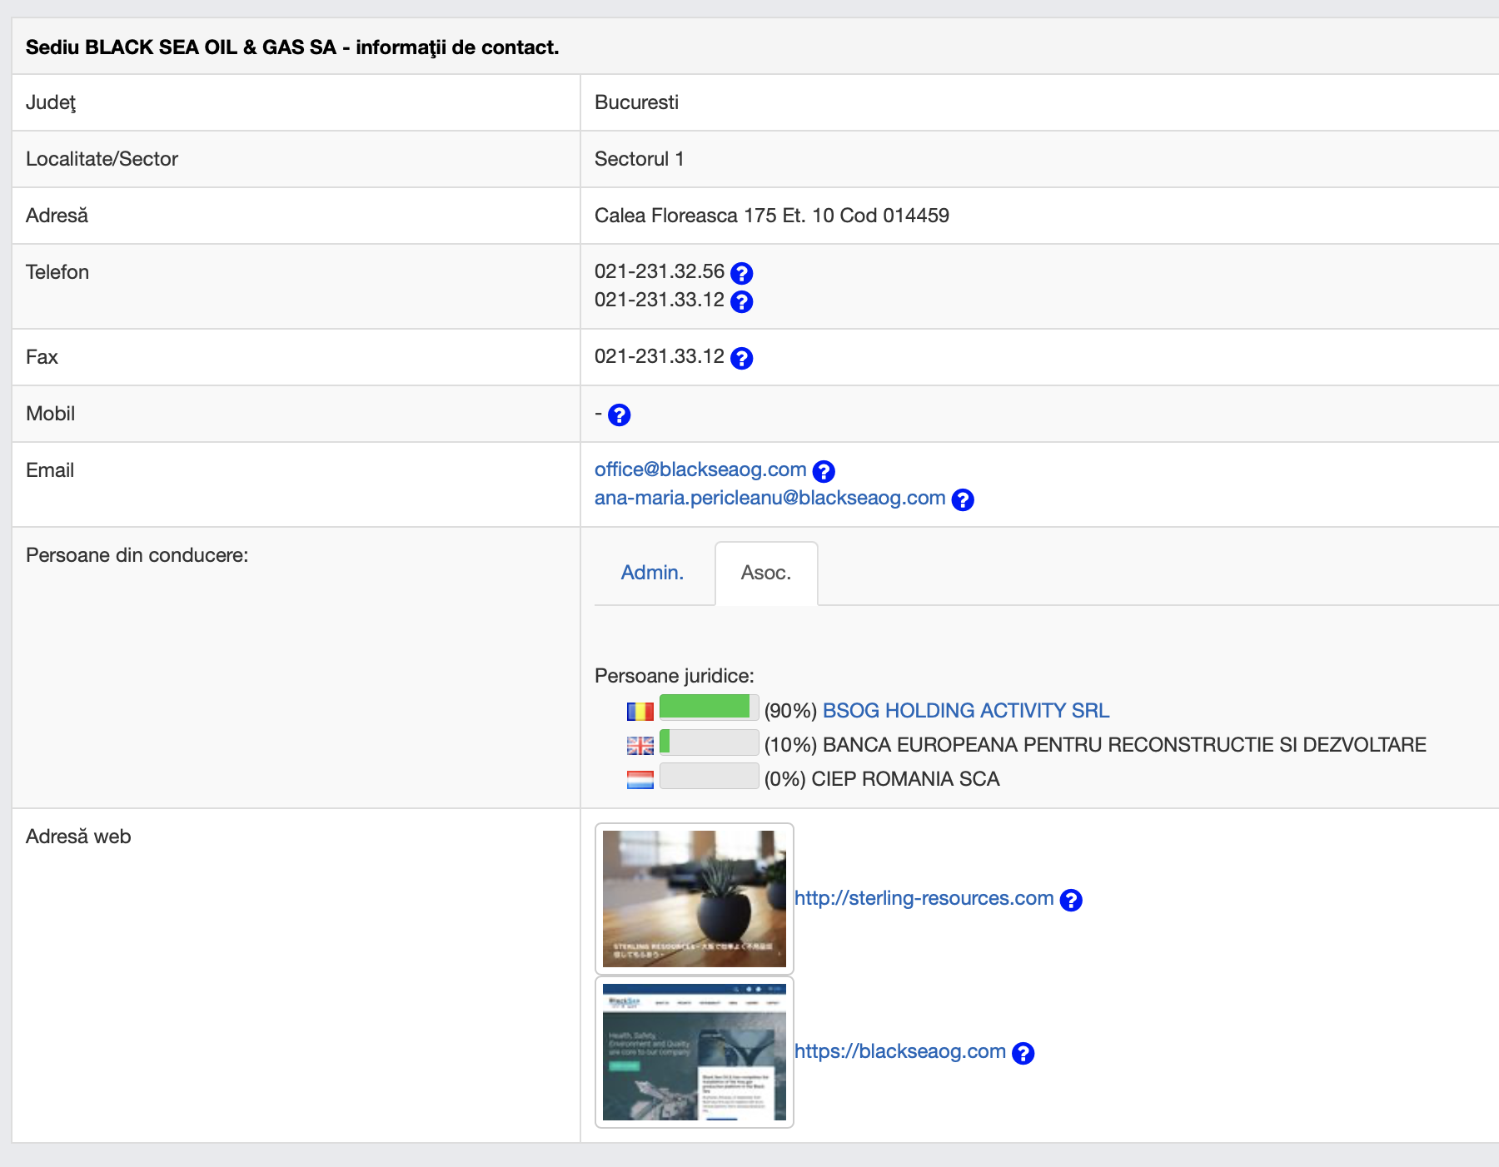The image size is (1499, 1167).
Task: Click help icon beside sterling-resources.com link
Action: click(x=1071, y=900)
